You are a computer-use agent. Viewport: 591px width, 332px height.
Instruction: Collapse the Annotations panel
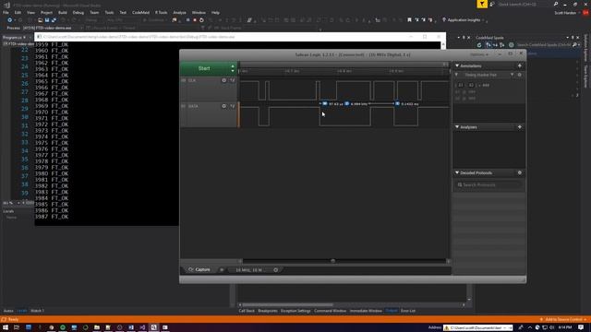tap(457, 65)
